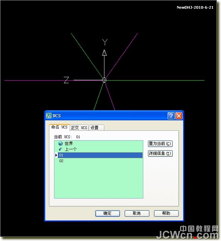Click the return arrow icon beside 上一个
The height and width of the screenshot is (241, 221).
point(60,149)
